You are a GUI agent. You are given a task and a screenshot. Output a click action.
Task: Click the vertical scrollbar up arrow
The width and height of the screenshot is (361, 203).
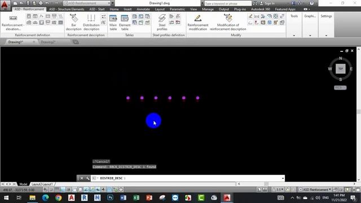click(359, 49)
